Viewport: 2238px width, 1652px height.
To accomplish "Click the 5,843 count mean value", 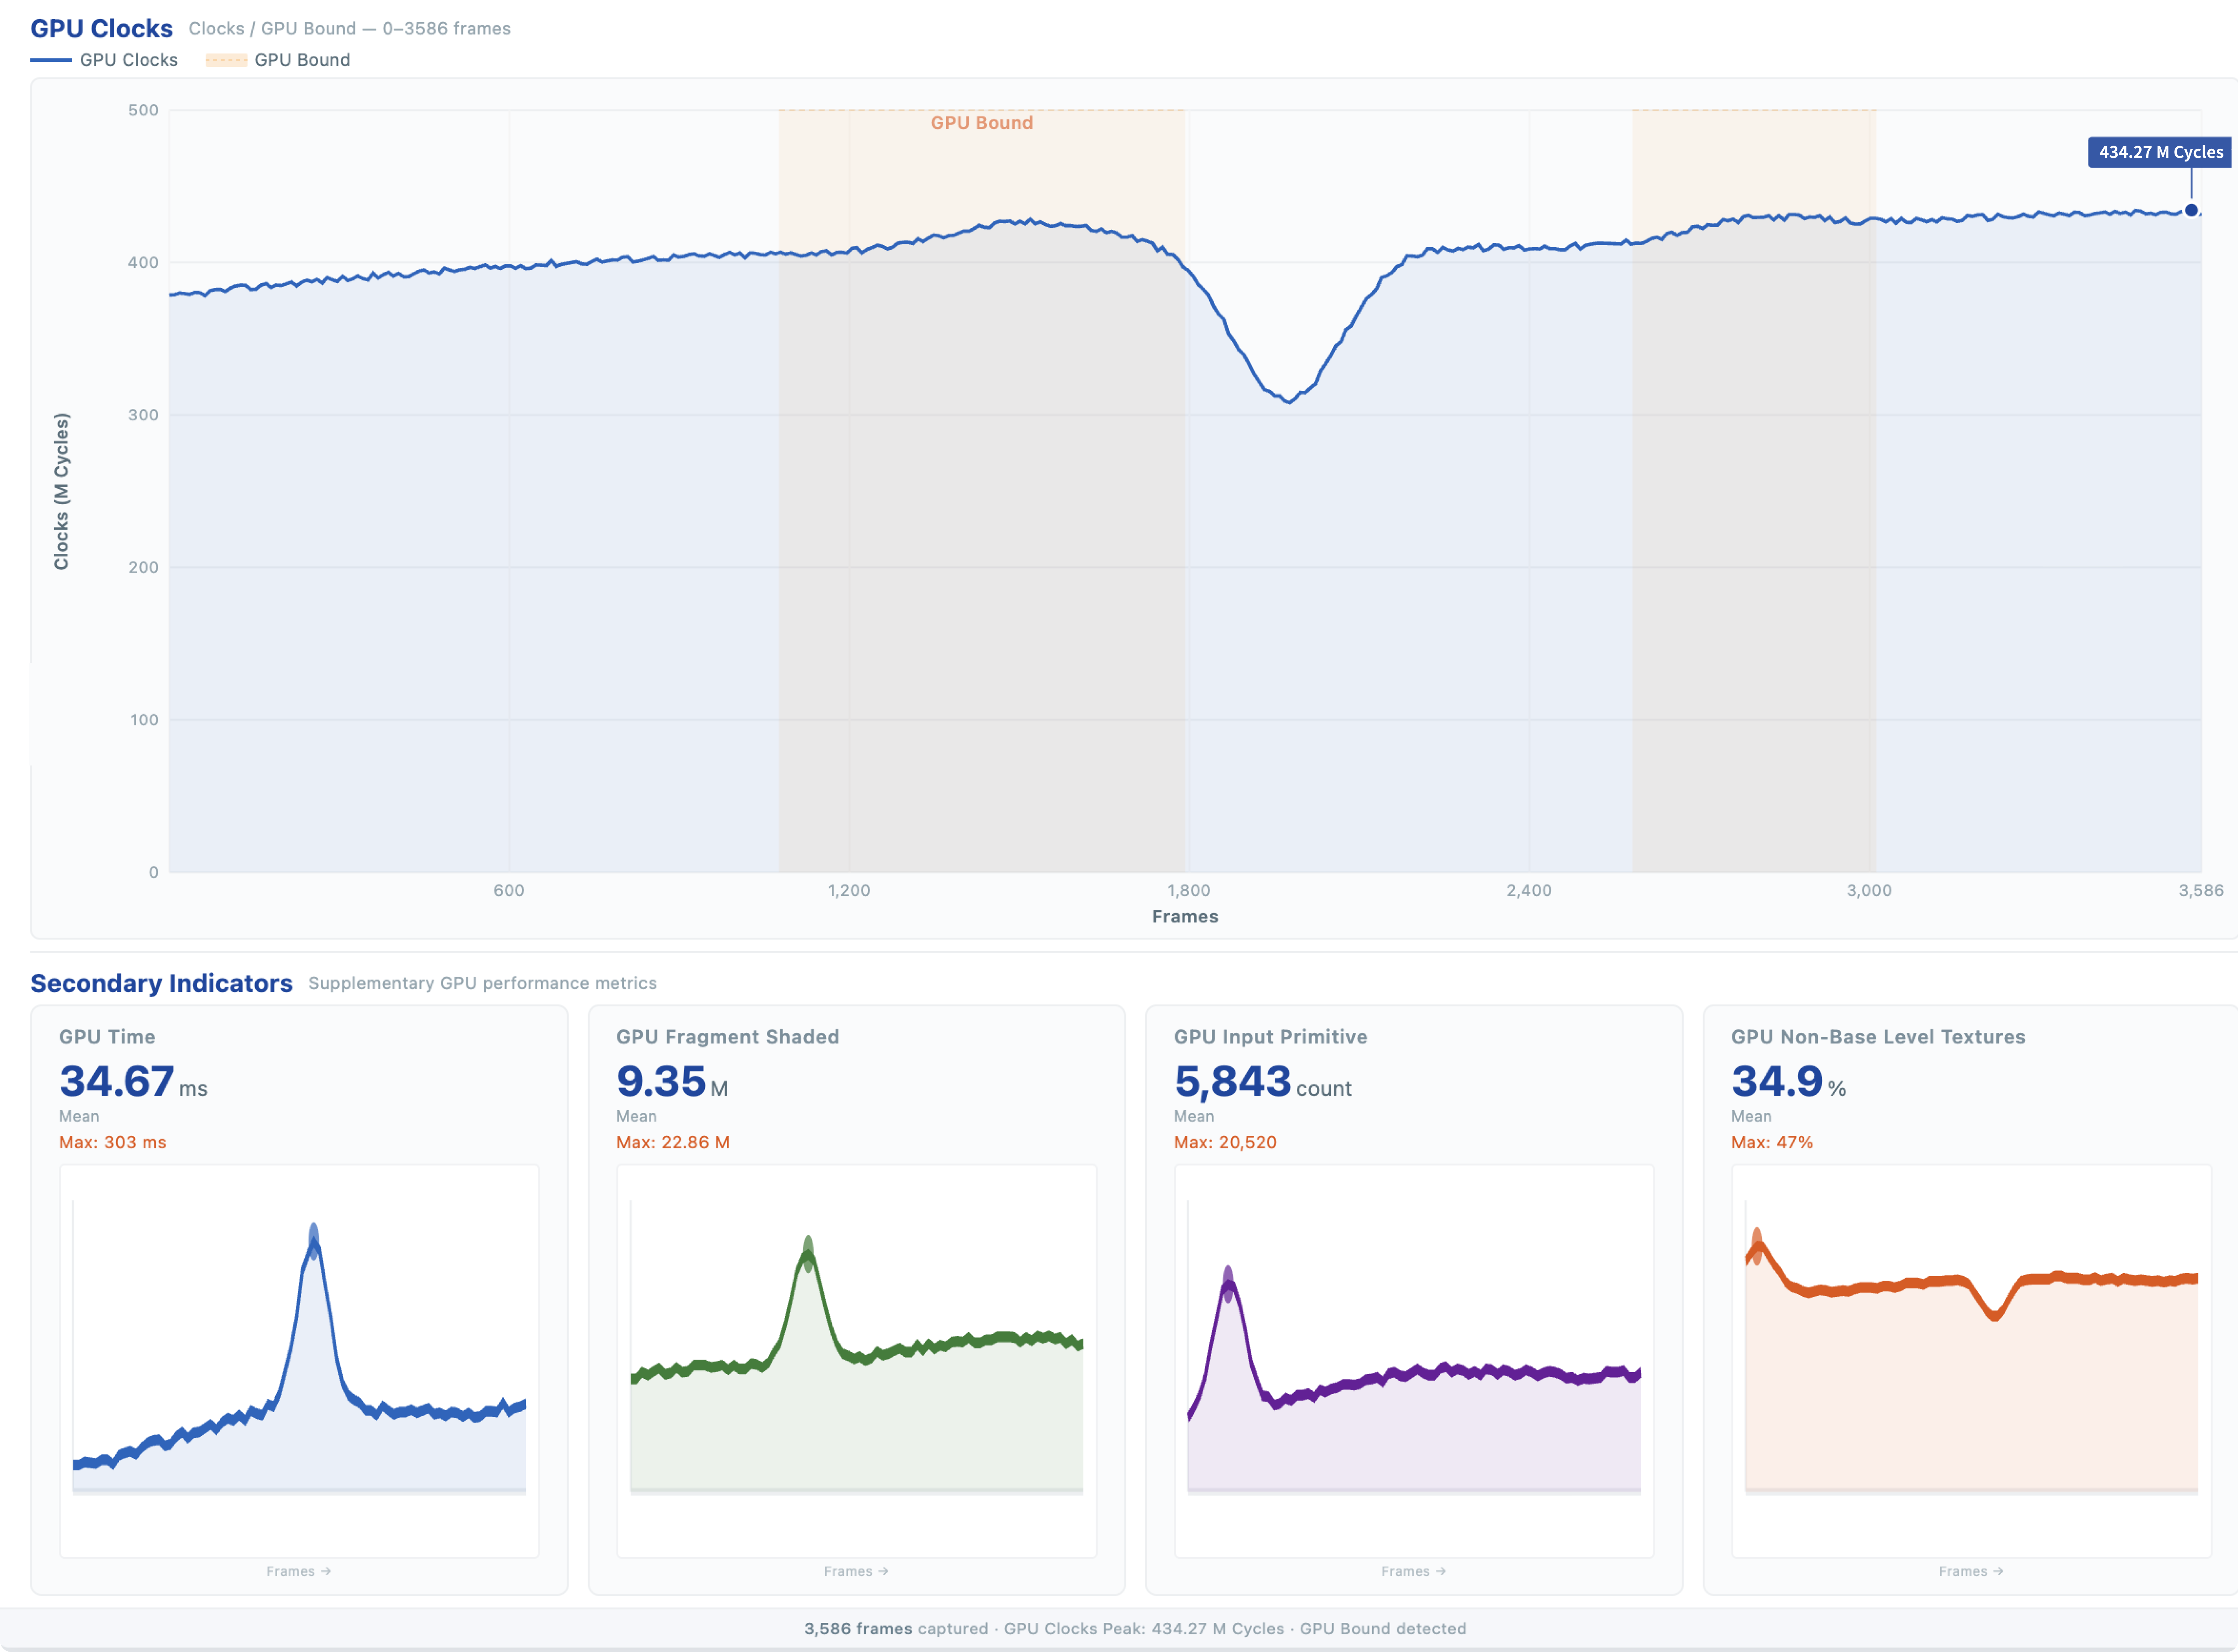I will [1263, 1082].
